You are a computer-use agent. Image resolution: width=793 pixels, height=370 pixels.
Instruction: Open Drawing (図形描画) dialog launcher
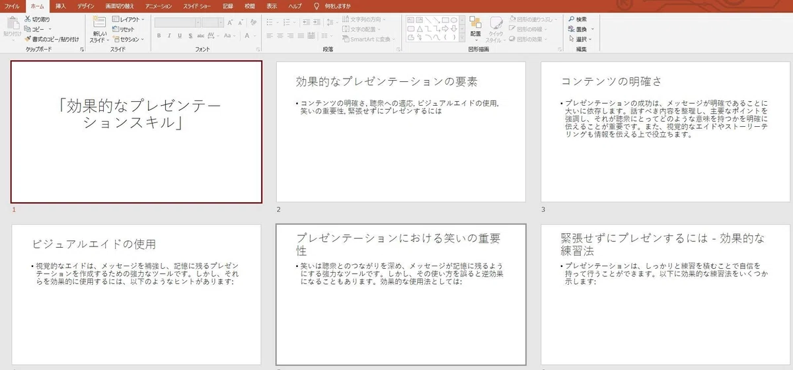point(559,50)
